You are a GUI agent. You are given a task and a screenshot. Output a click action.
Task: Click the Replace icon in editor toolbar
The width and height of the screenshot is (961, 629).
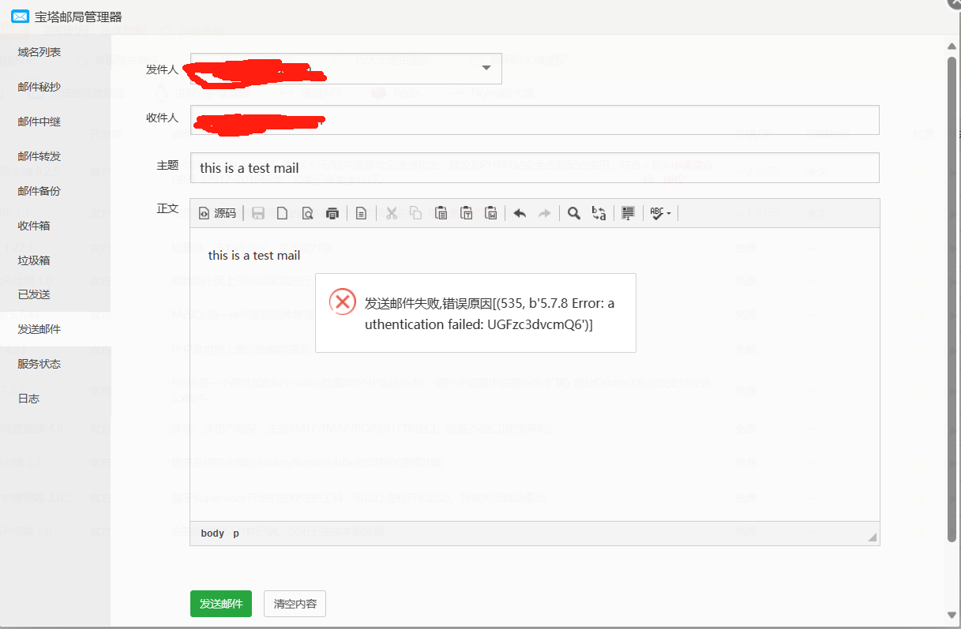[x=599, y=213]
